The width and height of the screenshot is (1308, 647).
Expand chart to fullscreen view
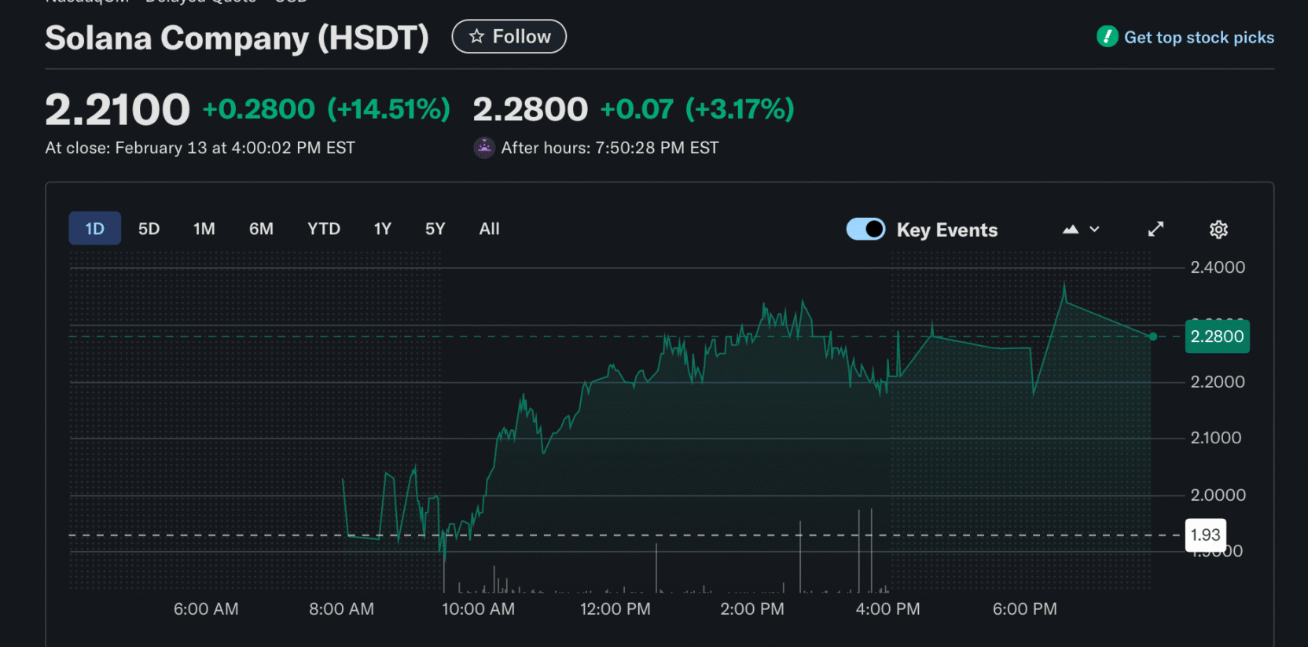coord(1156,230)
